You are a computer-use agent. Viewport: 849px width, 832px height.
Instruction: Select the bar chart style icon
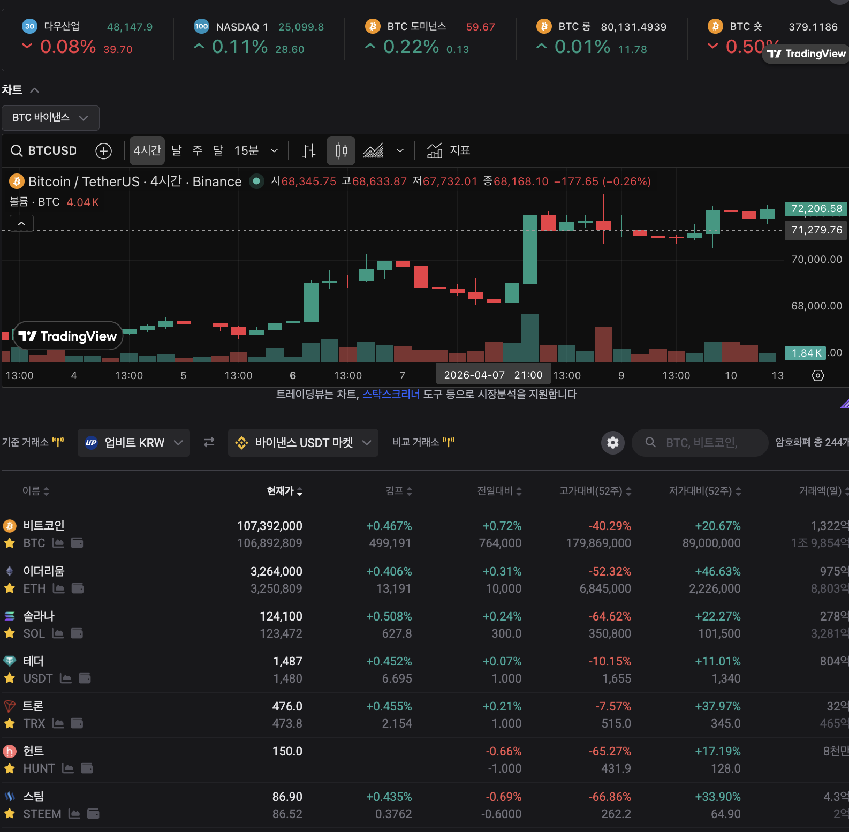(x=309, y=151)
